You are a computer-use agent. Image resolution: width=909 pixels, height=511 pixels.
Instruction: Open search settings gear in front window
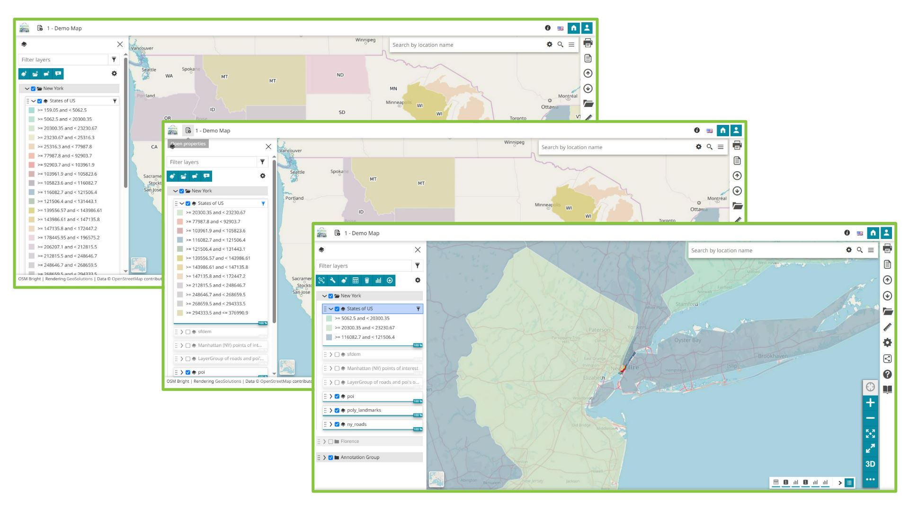(x=849, y=250)
